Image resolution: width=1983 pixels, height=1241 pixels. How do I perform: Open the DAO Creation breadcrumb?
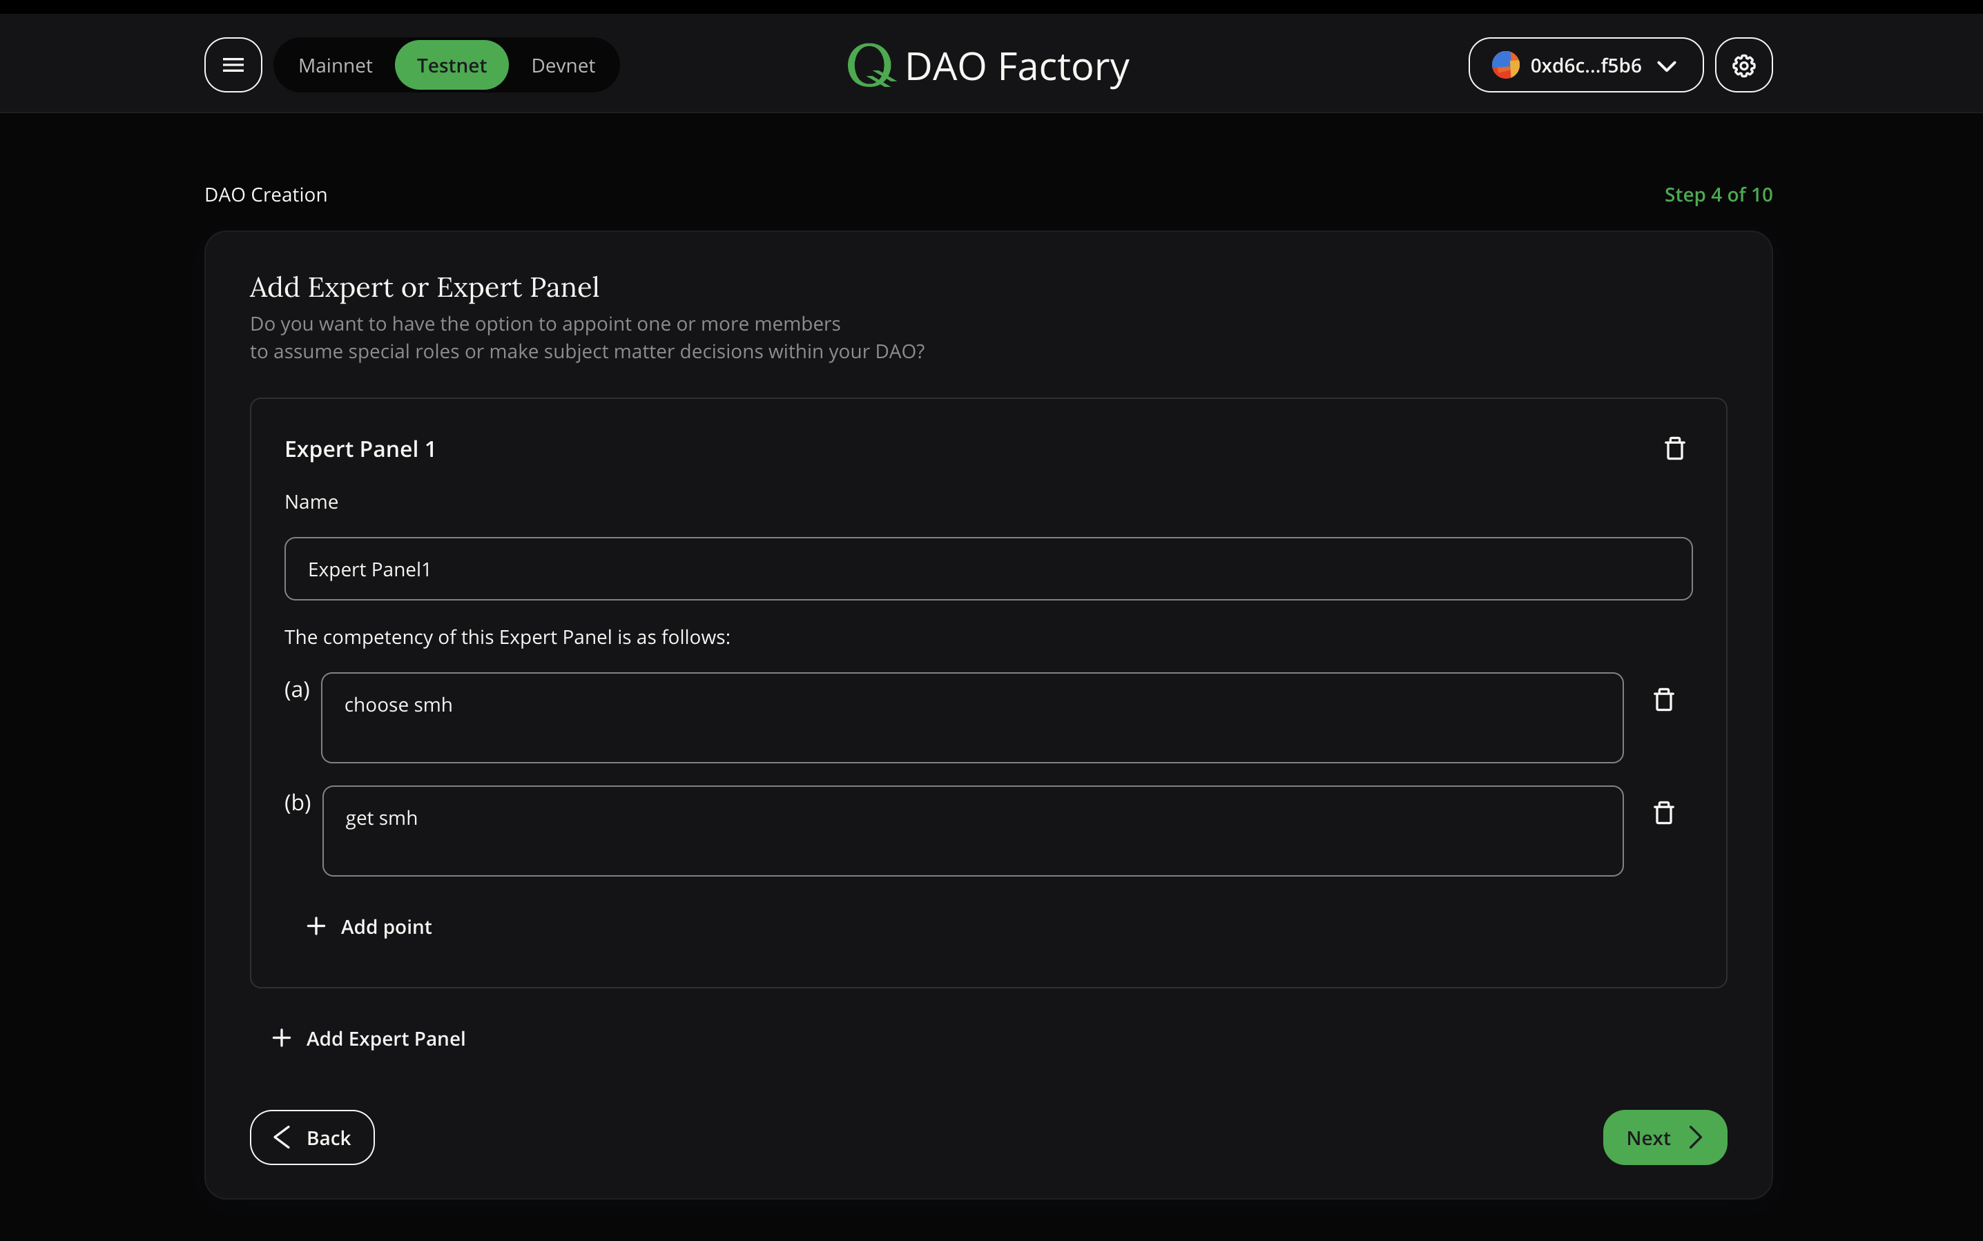pos(265,194)
